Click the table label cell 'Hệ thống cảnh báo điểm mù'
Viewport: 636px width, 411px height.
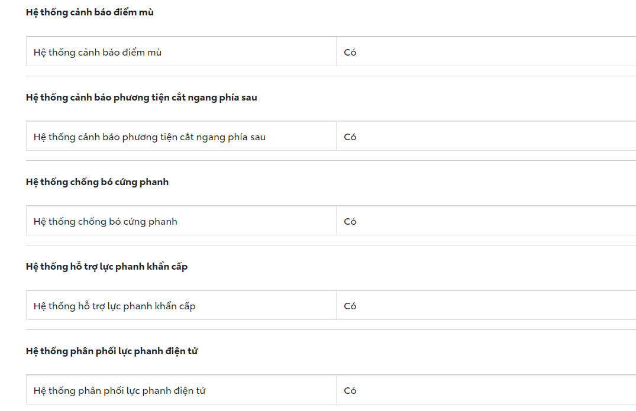point(98,53)
